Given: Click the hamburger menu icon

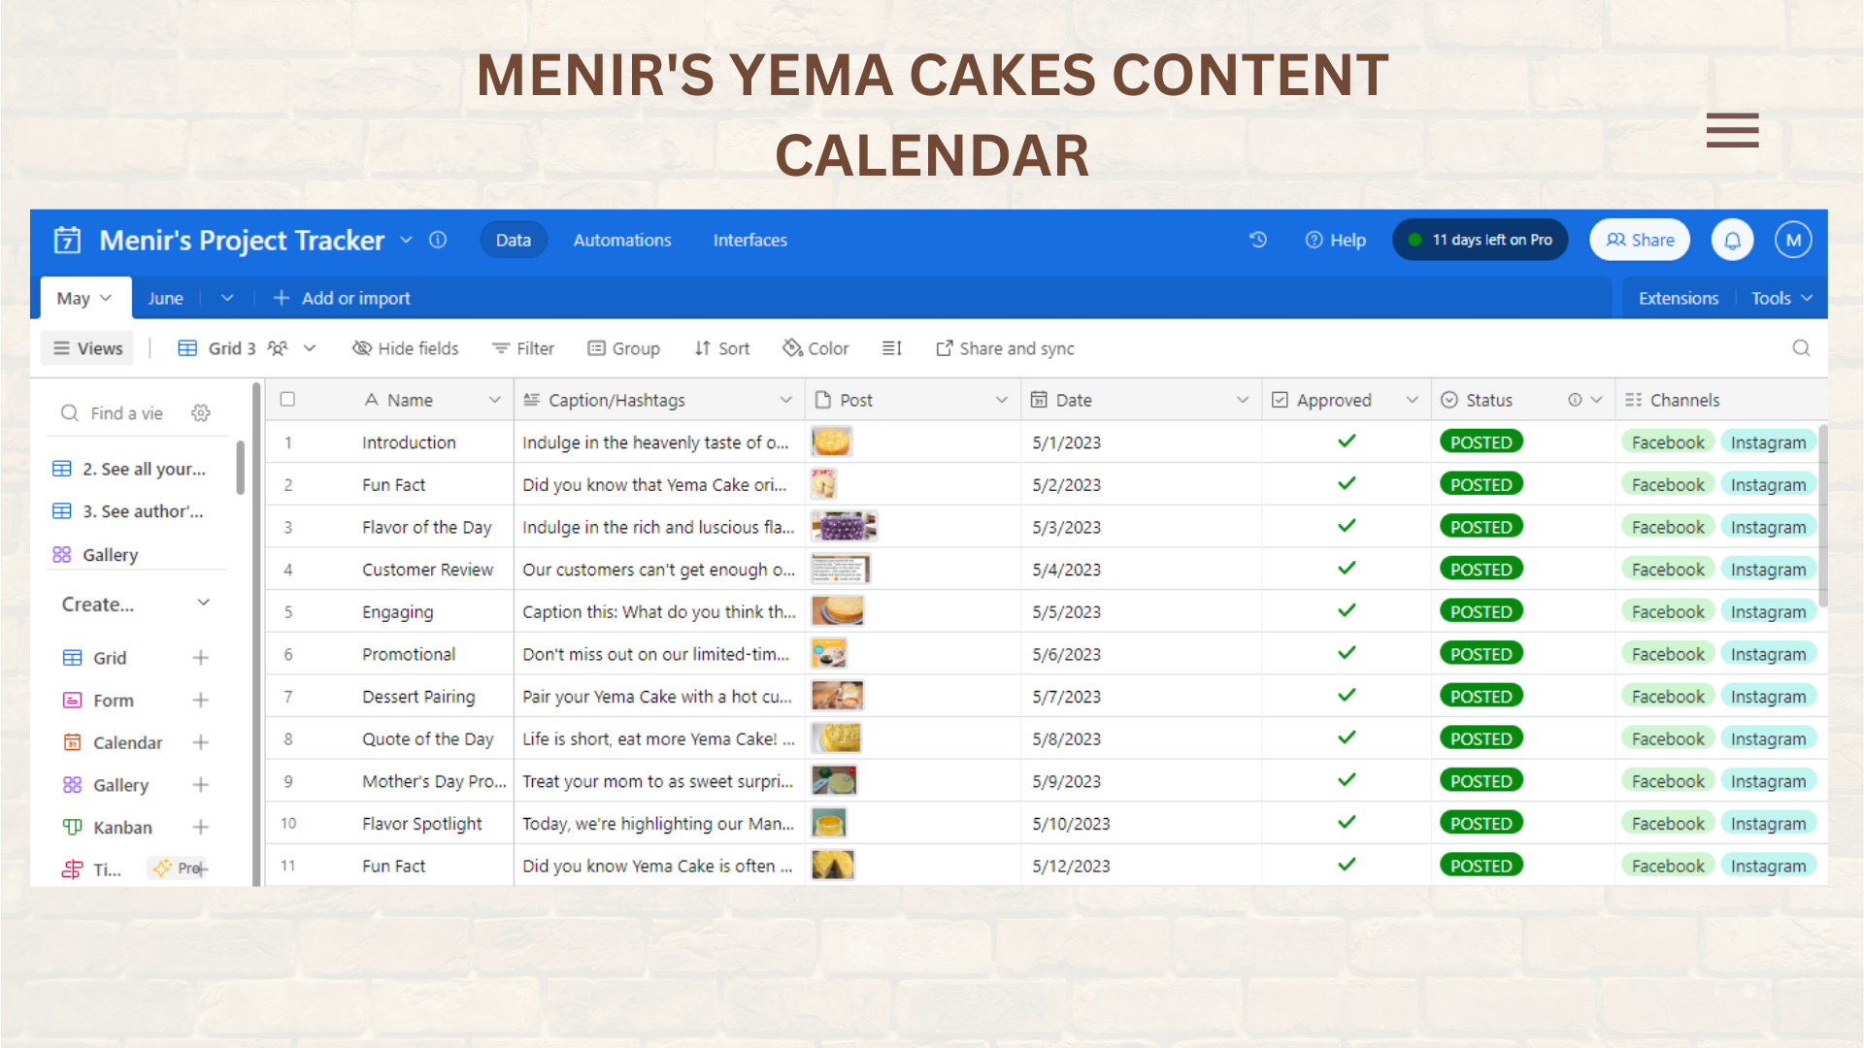Looking at the screenshot, I should [1732, 130].
